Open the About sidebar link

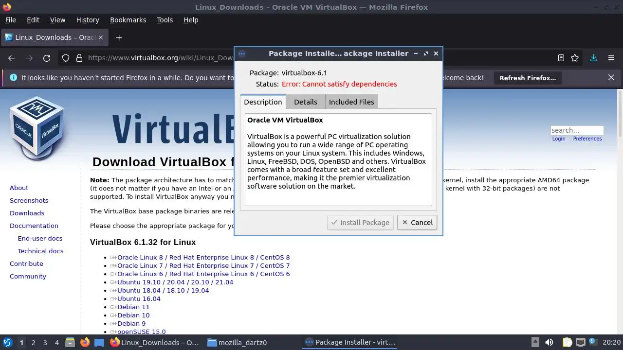[x=19, y=188]
